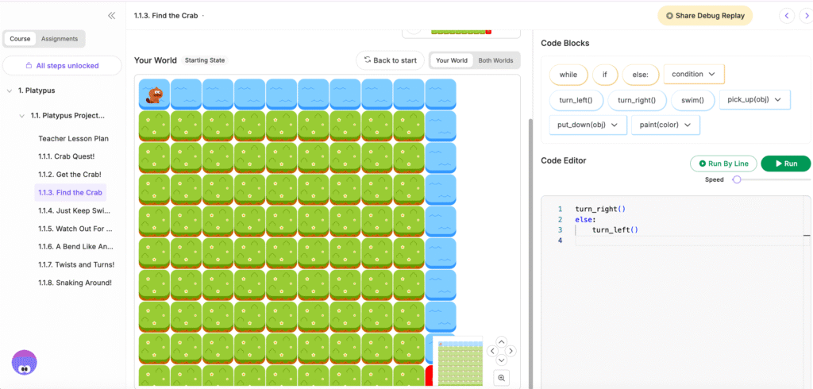Open the paint(color) dropdown
The height and width of the screenshot is (389, 813).
tap(665, 125)
